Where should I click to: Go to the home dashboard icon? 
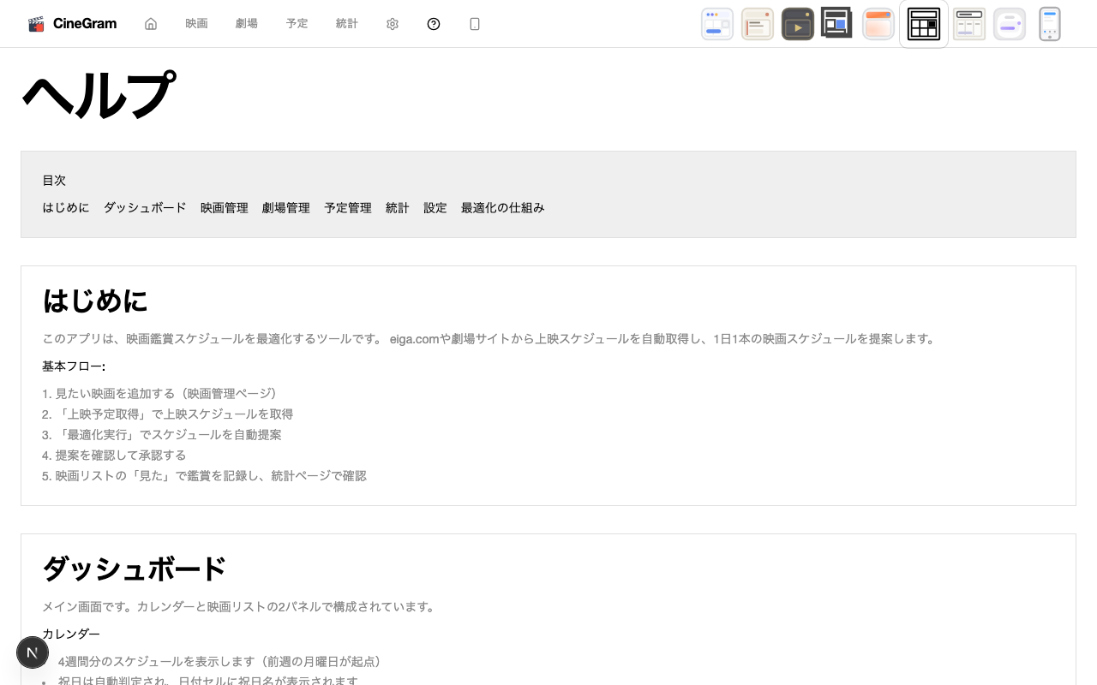[x=151, y=24]
